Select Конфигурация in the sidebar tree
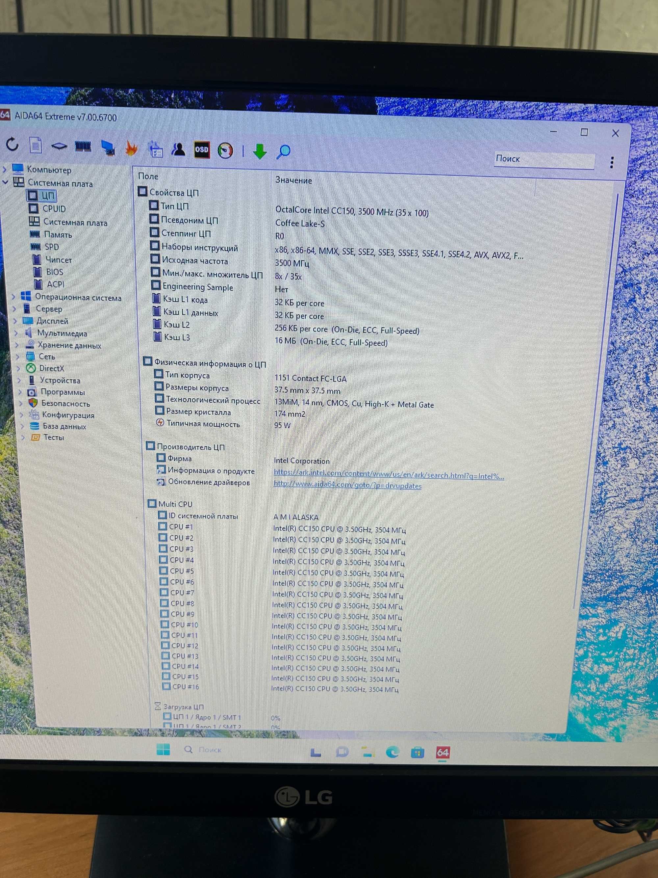 [62, 415]
